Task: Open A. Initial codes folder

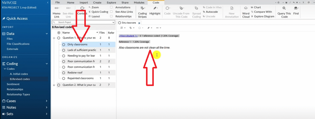Action: click(x=19, y=74)
